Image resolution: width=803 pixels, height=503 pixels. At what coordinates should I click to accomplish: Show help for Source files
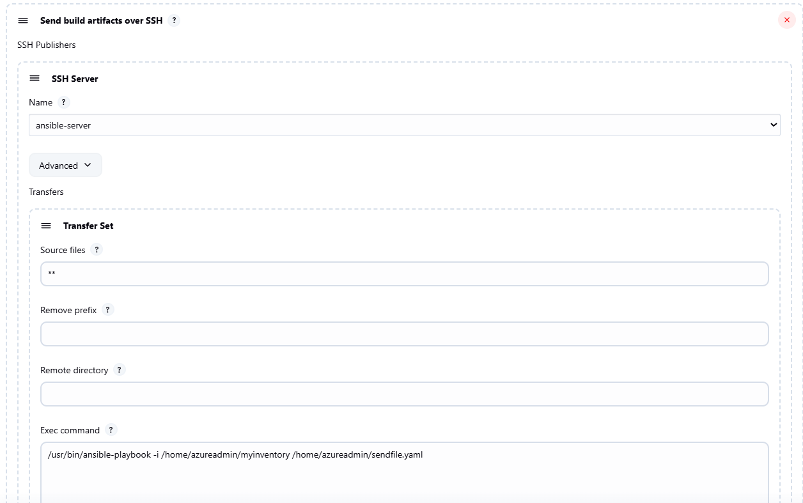tap(97, 250)
